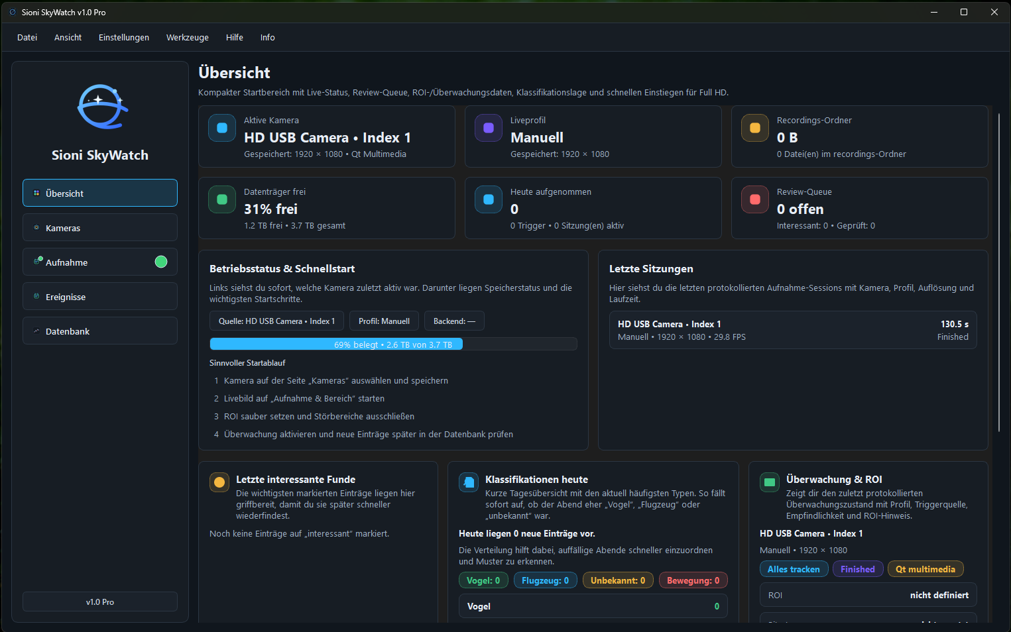
Task: Click the v1.0 Pro version button
Action: coord(100,602)
